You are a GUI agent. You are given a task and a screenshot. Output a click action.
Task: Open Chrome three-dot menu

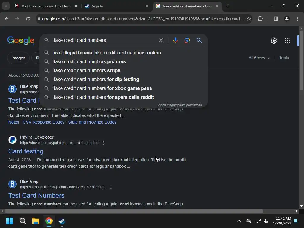(297, 19)
